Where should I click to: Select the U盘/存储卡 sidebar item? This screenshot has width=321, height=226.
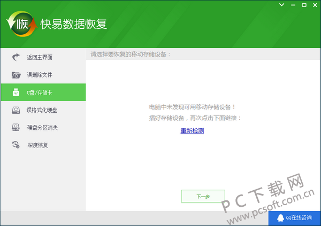[x=43, y=92]
